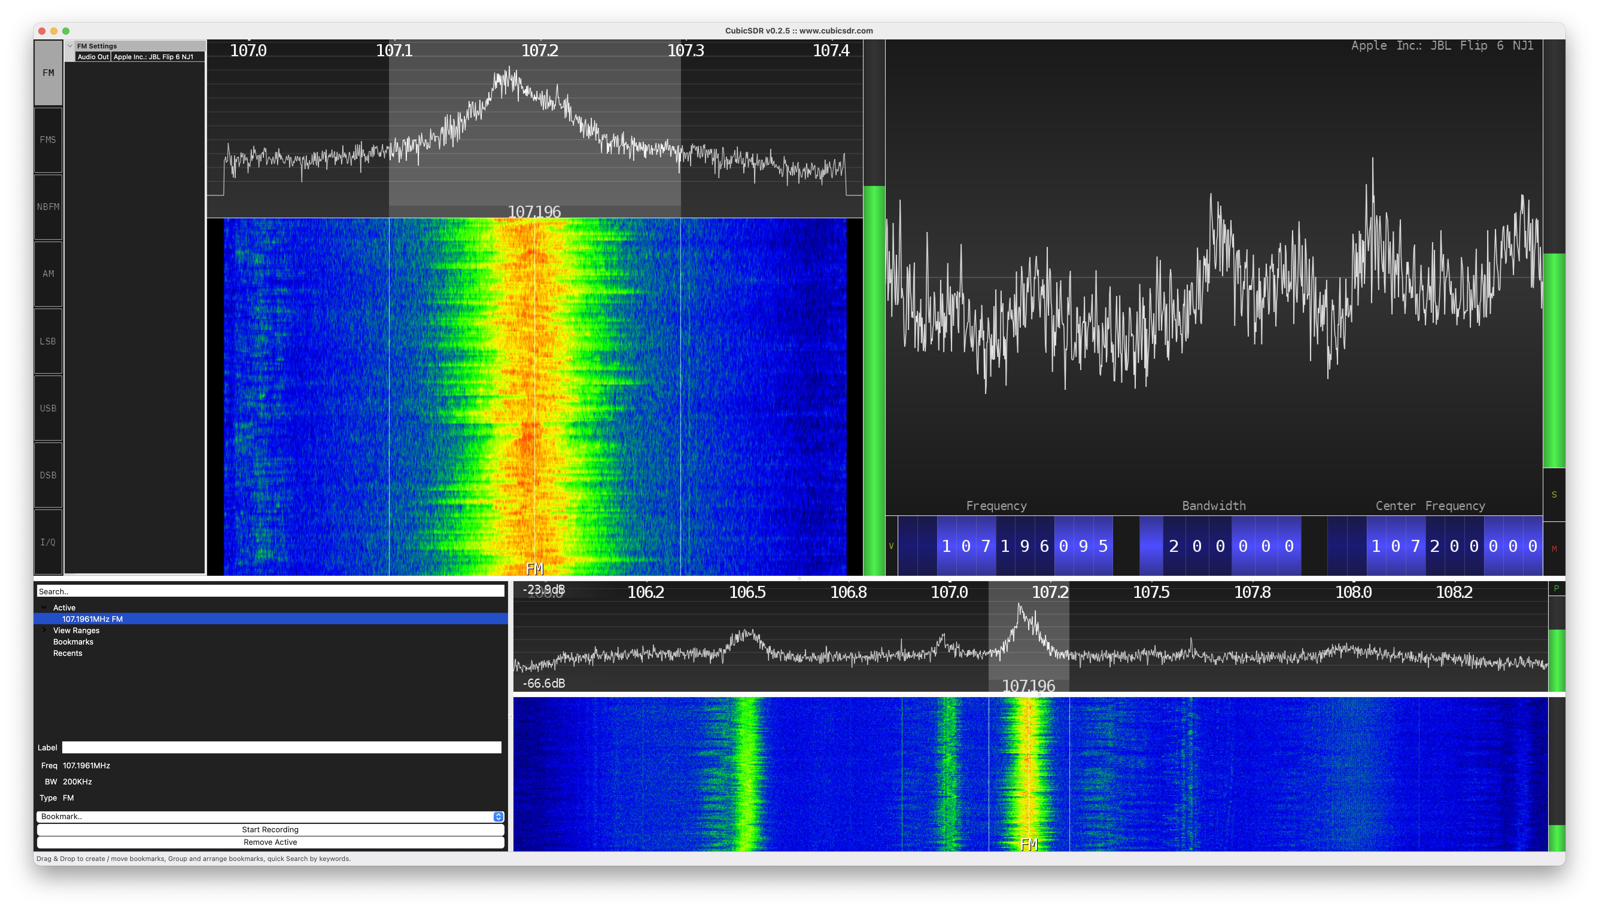1599x910 pixels.
Task: Click the last 0 digit of Center Frequency
Action: click(1532, 546)
